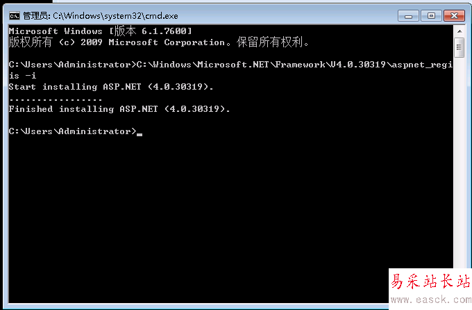Image resolution: width=472 pixels, height=310 pixels.
Task: Click the scrollbar up arrow
Action: 459,31
